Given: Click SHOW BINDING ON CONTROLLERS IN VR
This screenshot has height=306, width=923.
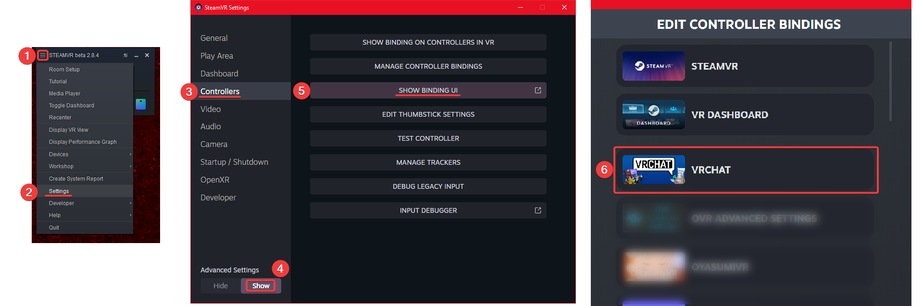Looking at the screenshot, I should [x=428, y=42].
